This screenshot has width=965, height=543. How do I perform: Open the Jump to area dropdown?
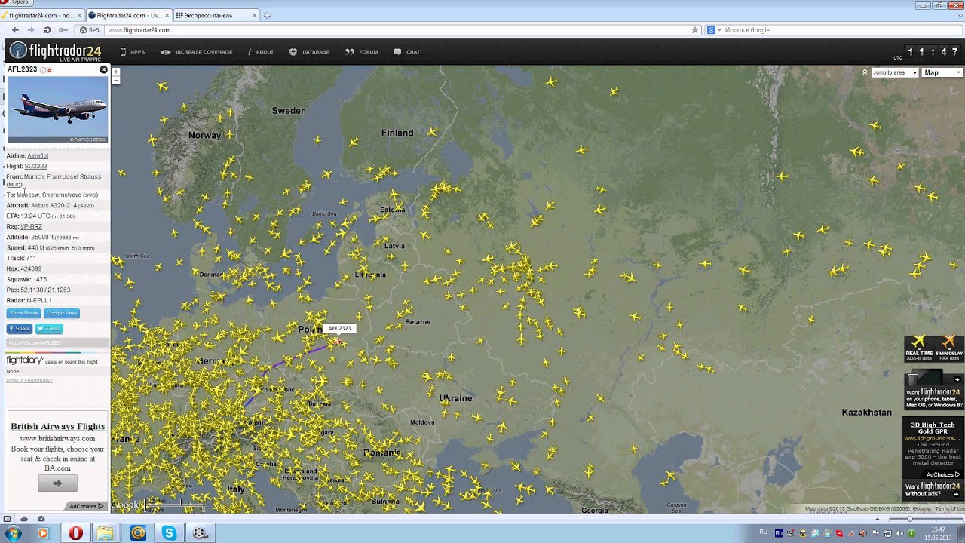895,72
